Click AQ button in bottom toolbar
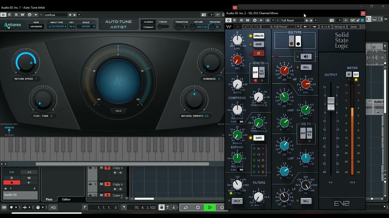The width and height of the screenshot is (389, 218). tap(53, 207)
